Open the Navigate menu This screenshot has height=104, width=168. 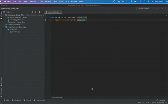[33, 1]
